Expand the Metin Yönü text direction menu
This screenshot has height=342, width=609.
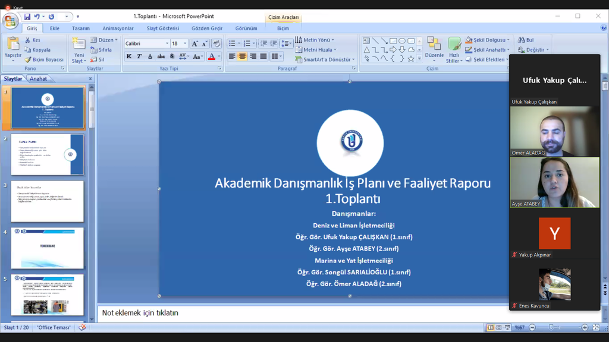coord(315,40)
